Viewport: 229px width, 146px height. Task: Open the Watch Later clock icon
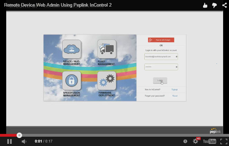(x=185, y=141)
